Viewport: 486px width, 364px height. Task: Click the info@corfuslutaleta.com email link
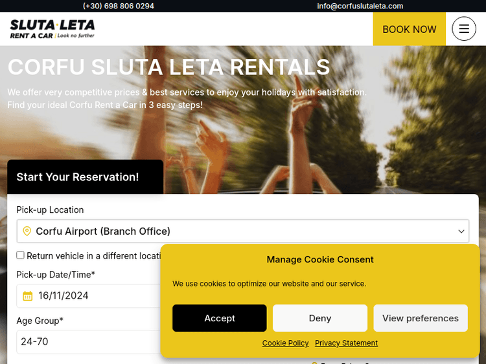[x=360, y=6]
